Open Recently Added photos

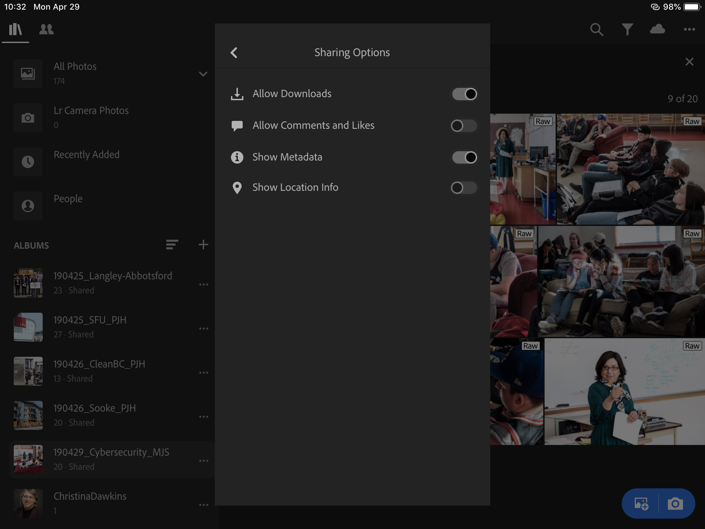[86, 155]
